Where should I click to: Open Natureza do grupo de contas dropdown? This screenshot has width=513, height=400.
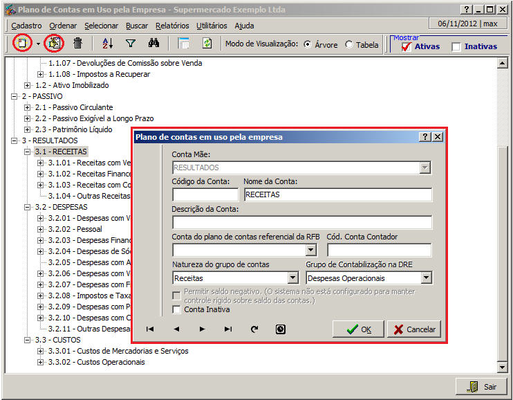pos(292,278)
